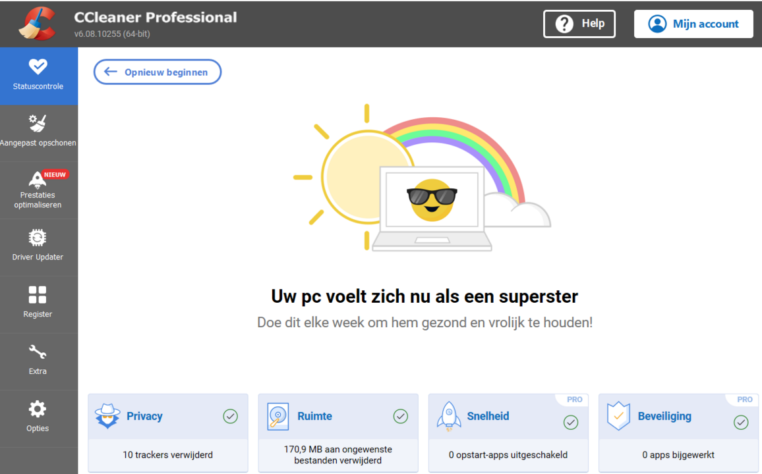Screen dimensions: 762x474
Task: Click the PRO badge on the Beveiliging card
Action: (744, 399)
